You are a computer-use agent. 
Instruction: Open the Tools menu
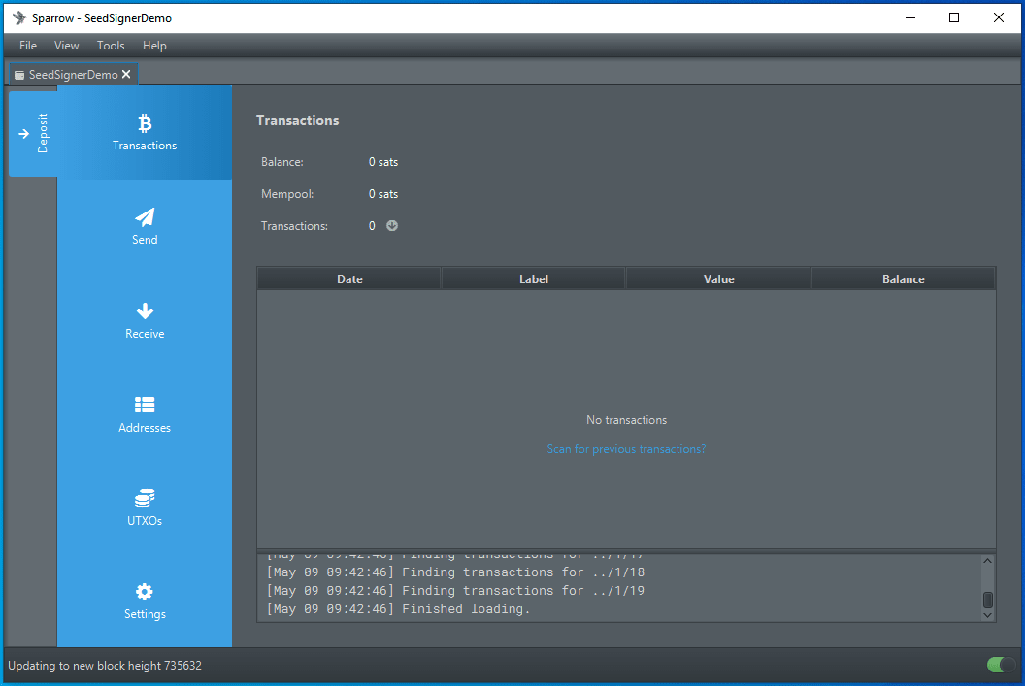pos(111,46)
